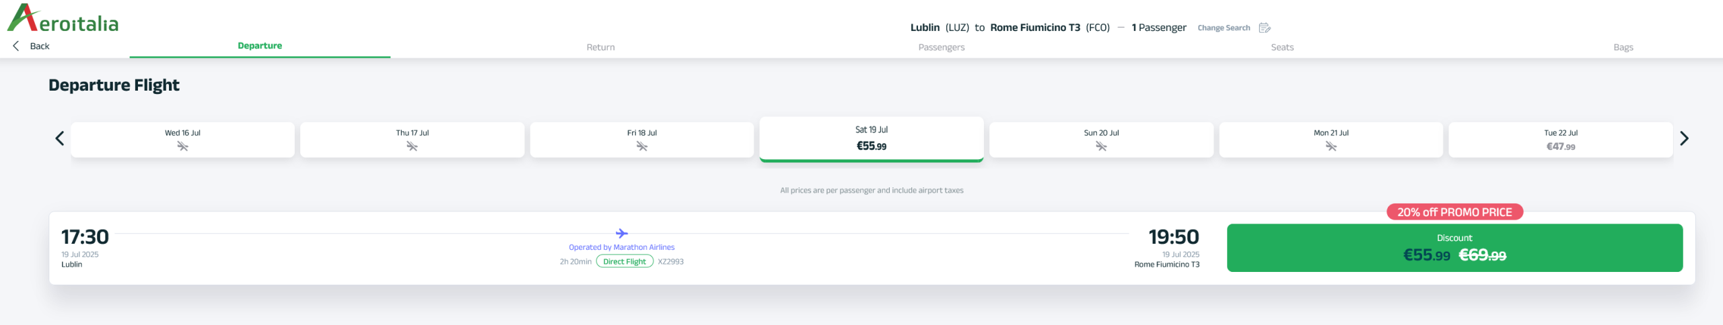Click no-flight icon on Sun 20 Jul
The height and width of the screenshot is (325, 1723).
(1101, 146)
